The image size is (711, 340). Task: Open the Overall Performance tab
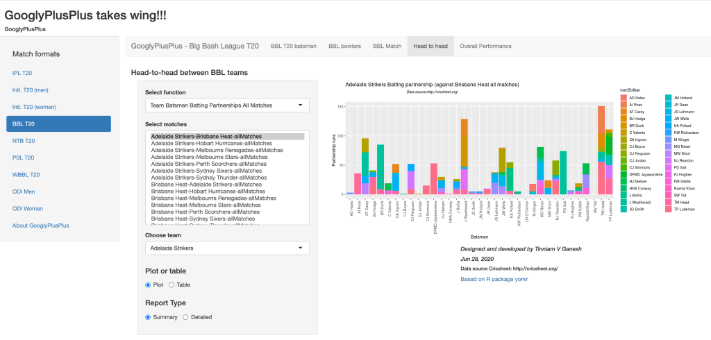point(485,46)
